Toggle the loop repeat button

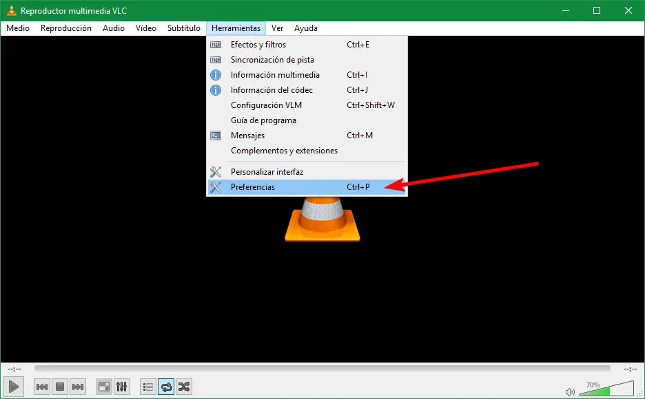click(x=166, y=387)
